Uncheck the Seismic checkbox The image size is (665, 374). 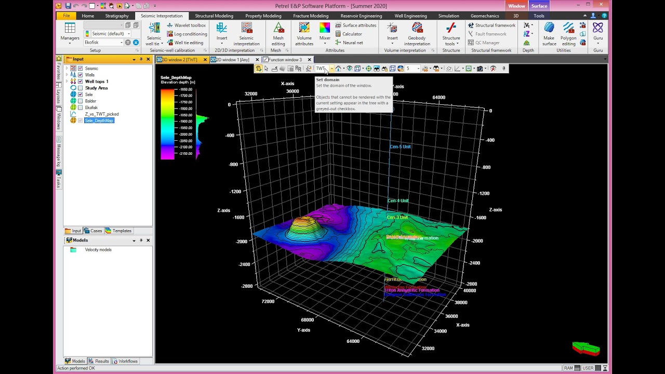coord(80,69)
